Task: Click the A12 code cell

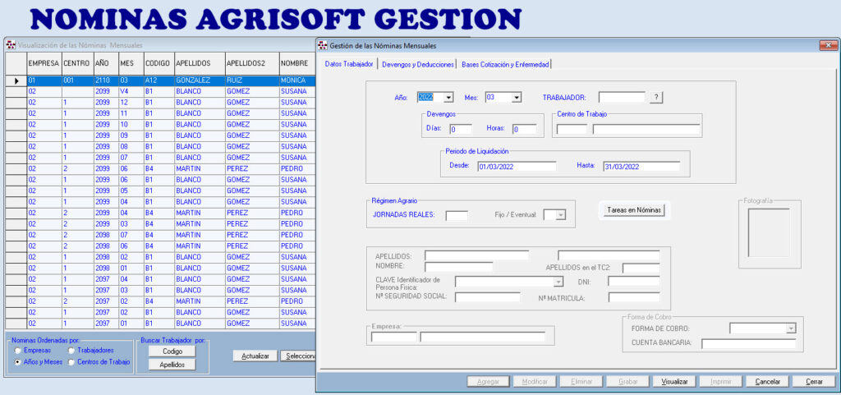Action: 159,81
